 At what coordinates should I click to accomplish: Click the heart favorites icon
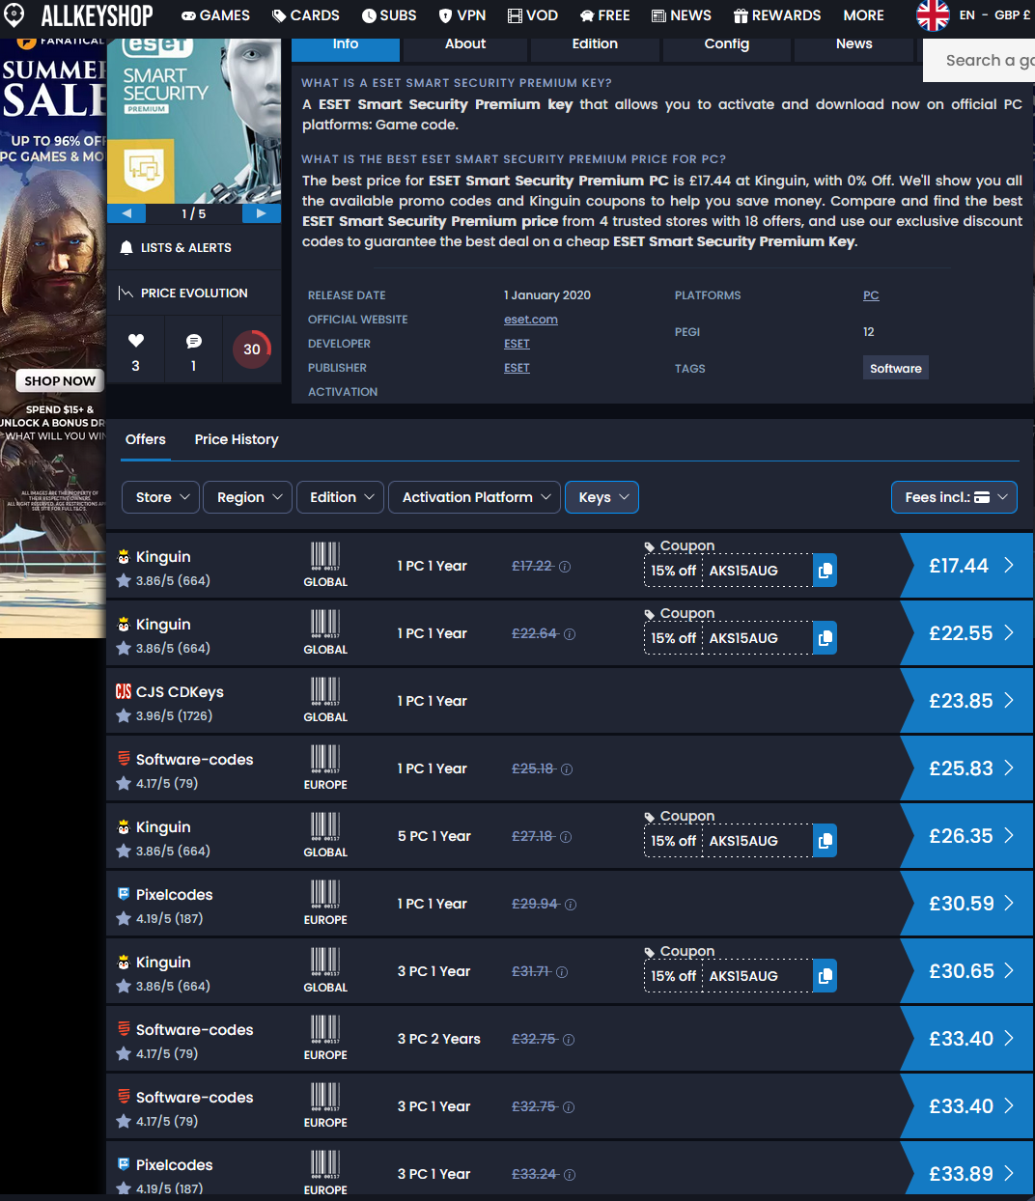pos(136,340)
